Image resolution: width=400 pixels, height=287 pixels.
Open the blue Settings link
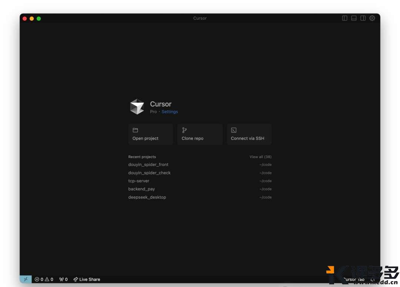pos(170,112)
